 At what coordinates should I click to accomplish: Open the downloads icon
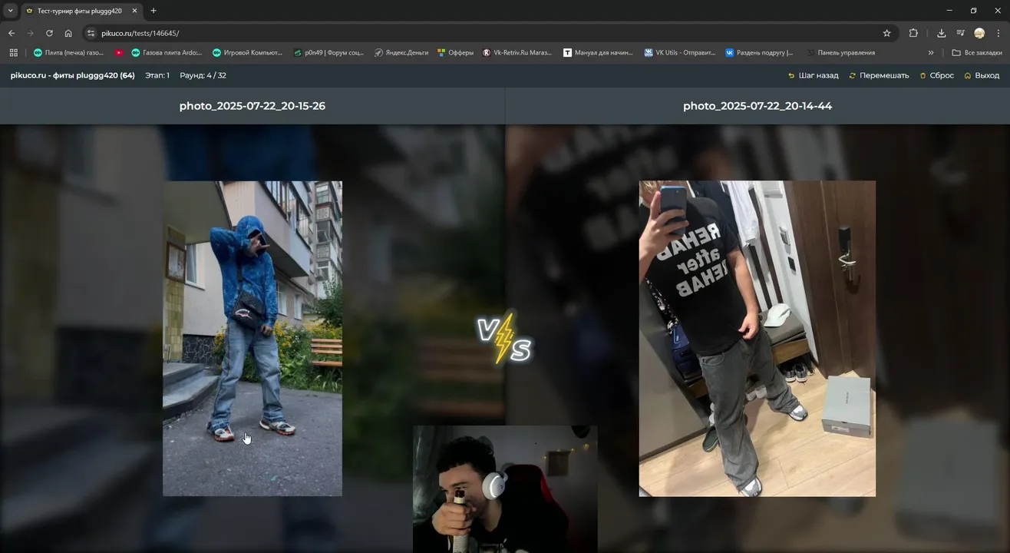click(941, 33)
